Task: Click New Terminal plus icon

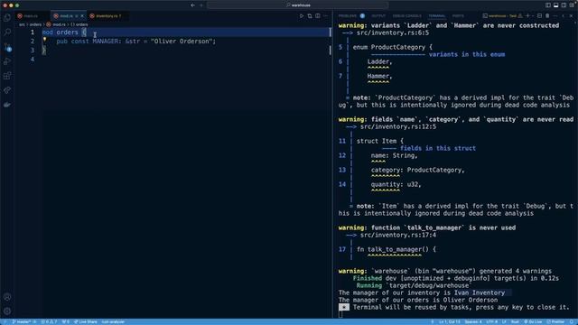Action: (x=527, y=16)
